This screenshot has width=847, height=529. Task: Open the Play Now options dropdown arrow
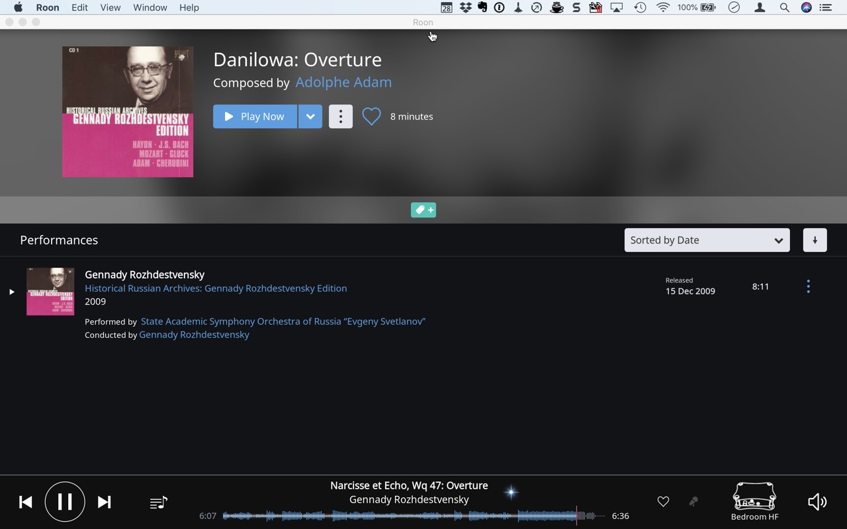coord(310,116)
